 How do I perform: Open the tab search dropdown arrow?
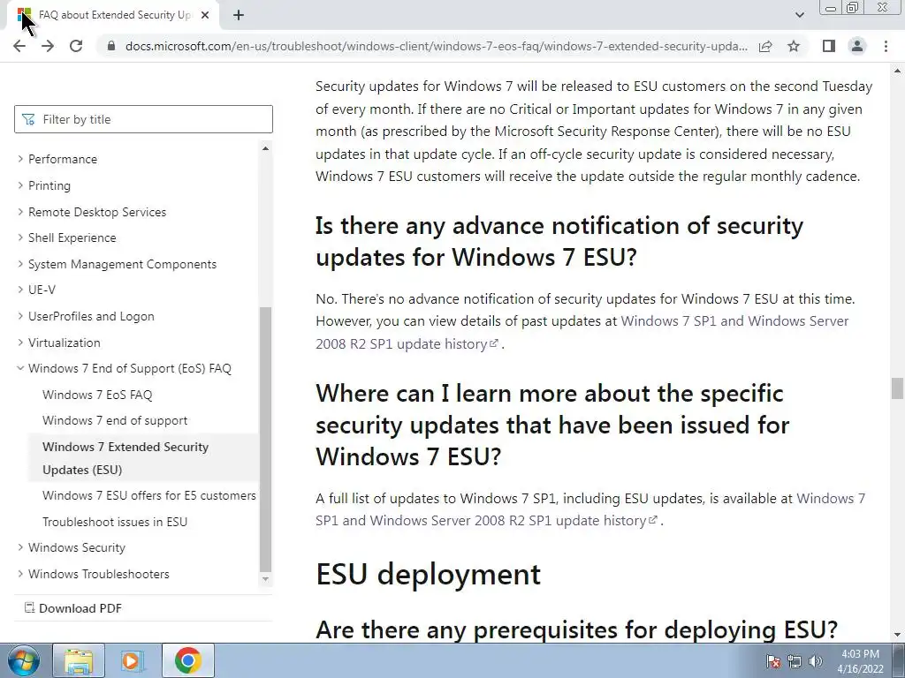coord(799,15)
